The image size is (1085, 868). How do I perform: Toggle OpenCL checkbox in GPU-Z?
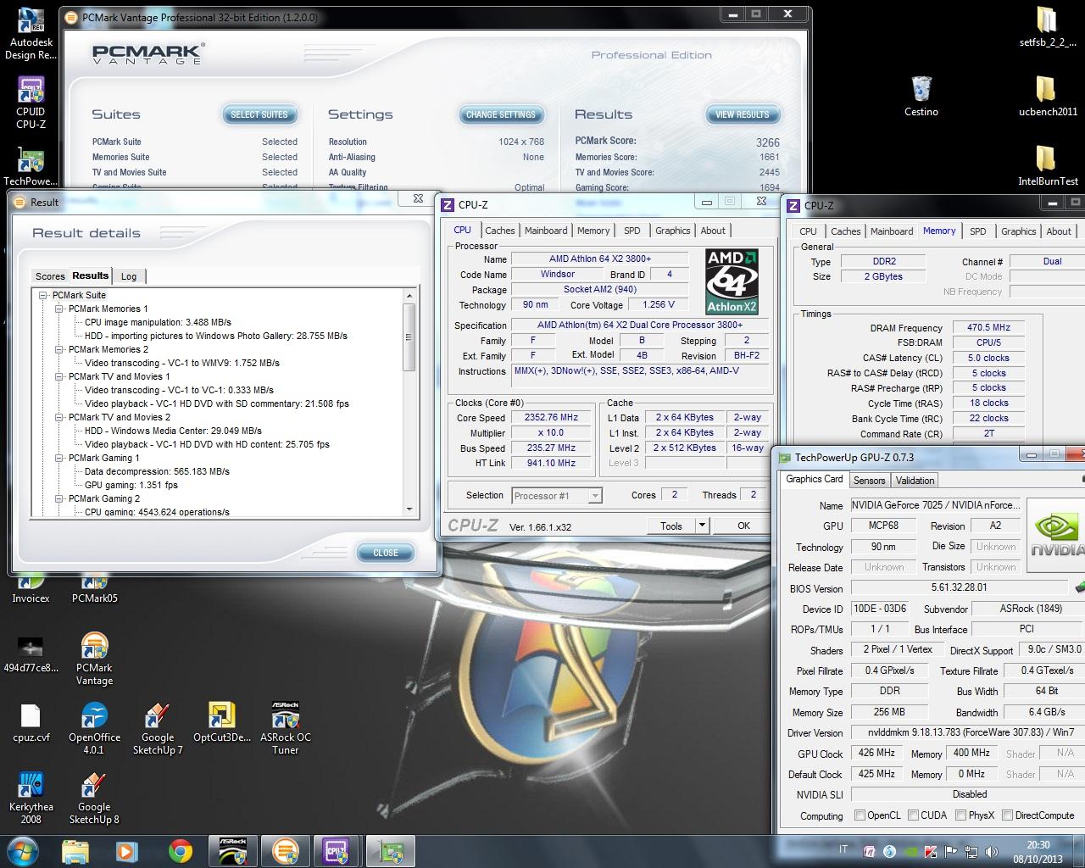(x=860, y=815)
